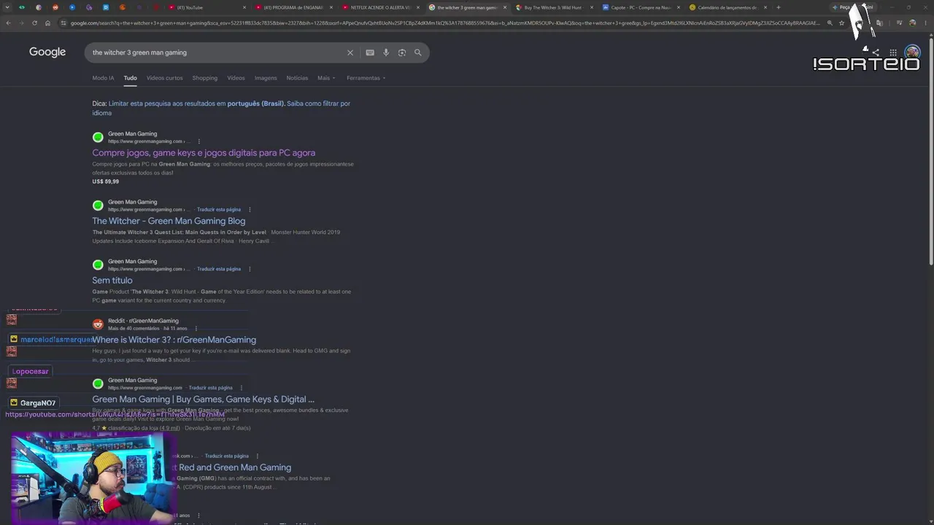This screenshot has height=525, width=934.
Task: Click 'Limitar esta pesquisa aos resultados em português' link
Action: pyautogui.click(x=196, y=104)
